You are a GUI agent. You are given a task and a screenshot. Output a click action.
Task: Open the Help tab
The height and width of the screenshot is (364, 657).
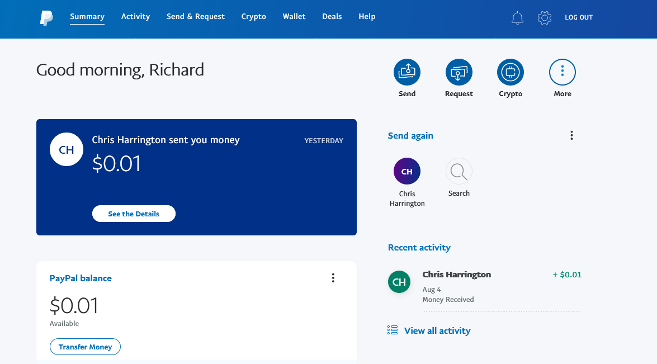click(367, 17)
